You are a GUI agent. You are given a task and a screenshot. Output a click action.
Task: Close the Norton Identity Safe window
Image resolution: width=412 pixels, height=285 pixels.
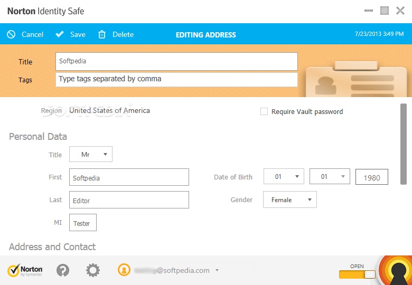400,11
